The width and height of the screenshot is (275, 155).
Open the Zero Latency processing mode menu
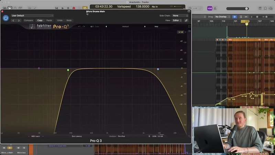(77, 136)
